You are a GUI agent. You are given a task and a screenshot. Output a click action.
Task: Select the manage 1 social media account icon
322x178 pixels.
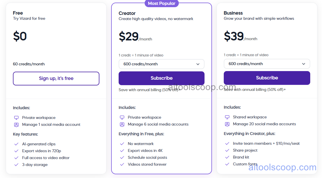tap(16, 125)
